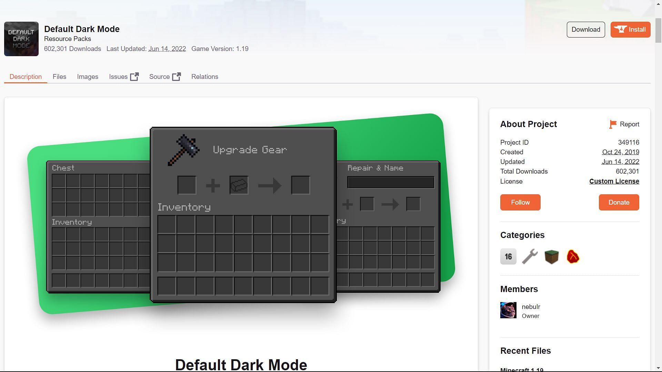662x372 pixels.
Task: Select the grass block category icon
Action: click(x=551, y=257)
